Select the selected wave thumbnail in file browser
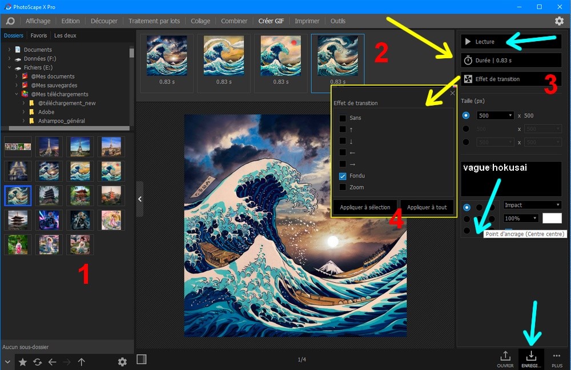The width and height of the screenshot is (571, 370). pos(18,195)
